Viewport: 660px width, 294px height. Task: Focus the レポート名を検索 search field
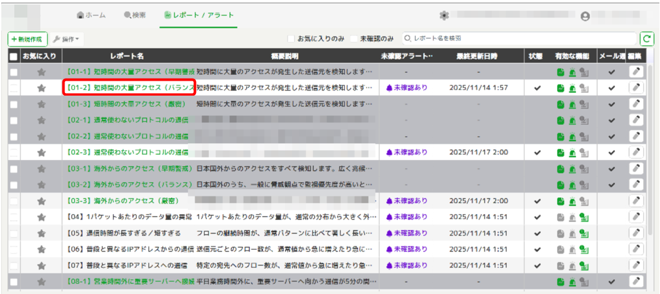click(x=519, y=38)
